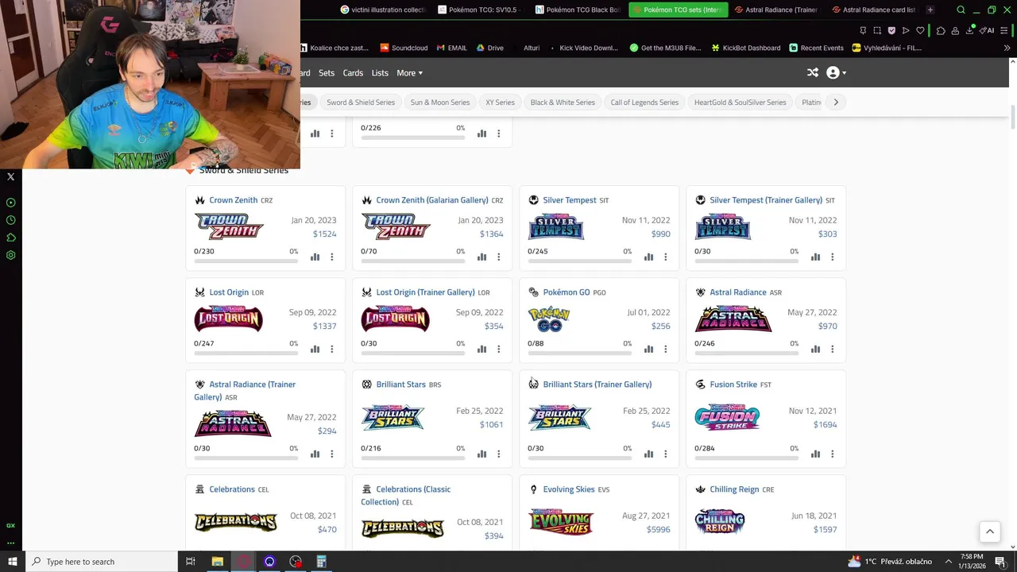Open three-dot menu on Fusion Strike card
Viewport: 1017px width, 572px height.
833,454
